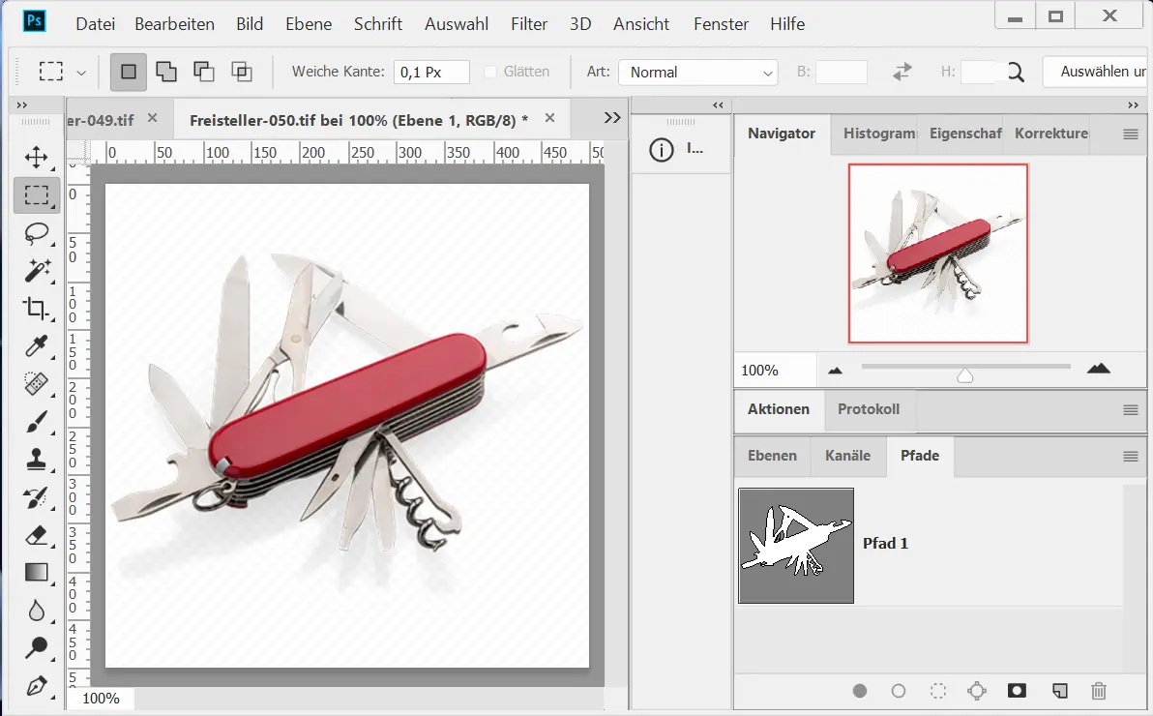The height and width of the screenshot is (716, 1153).
Task: Load path as selection icon
Action: [x=937, y=691]
